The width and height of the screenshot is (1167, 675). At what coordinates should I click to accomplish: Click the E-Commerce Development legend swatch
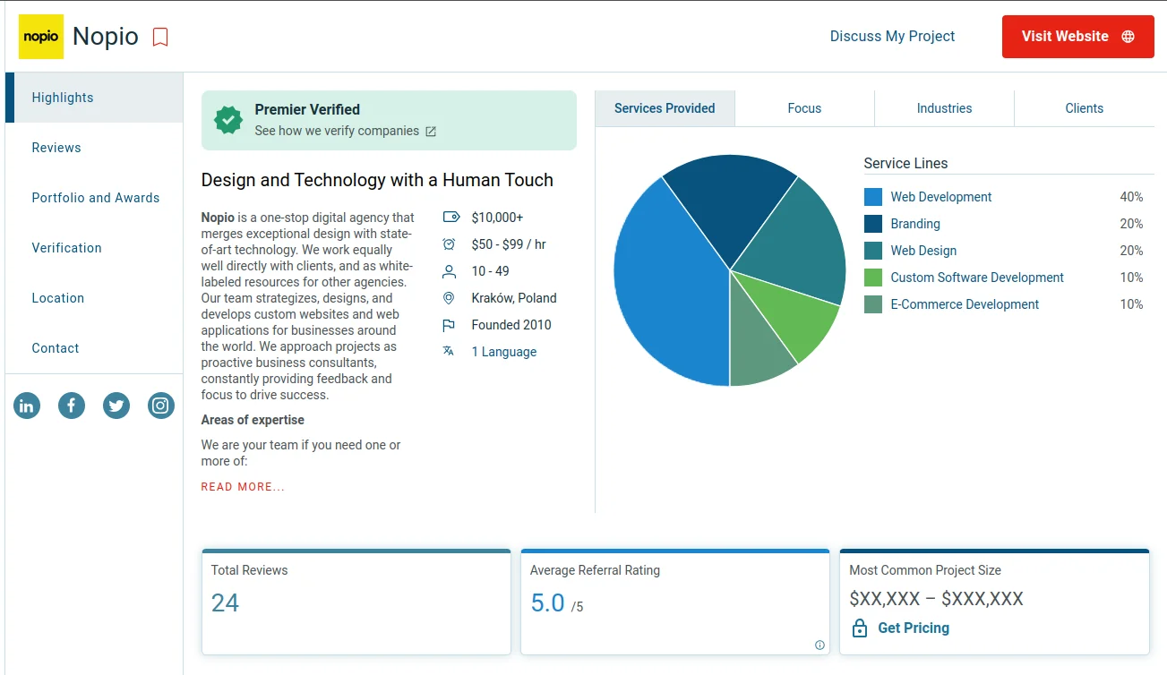[x=873, y=304]
